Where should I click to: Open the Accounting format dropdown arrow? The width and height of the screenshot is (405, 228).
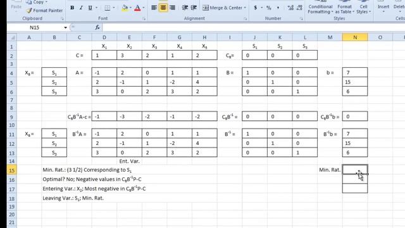click(261, 8)
